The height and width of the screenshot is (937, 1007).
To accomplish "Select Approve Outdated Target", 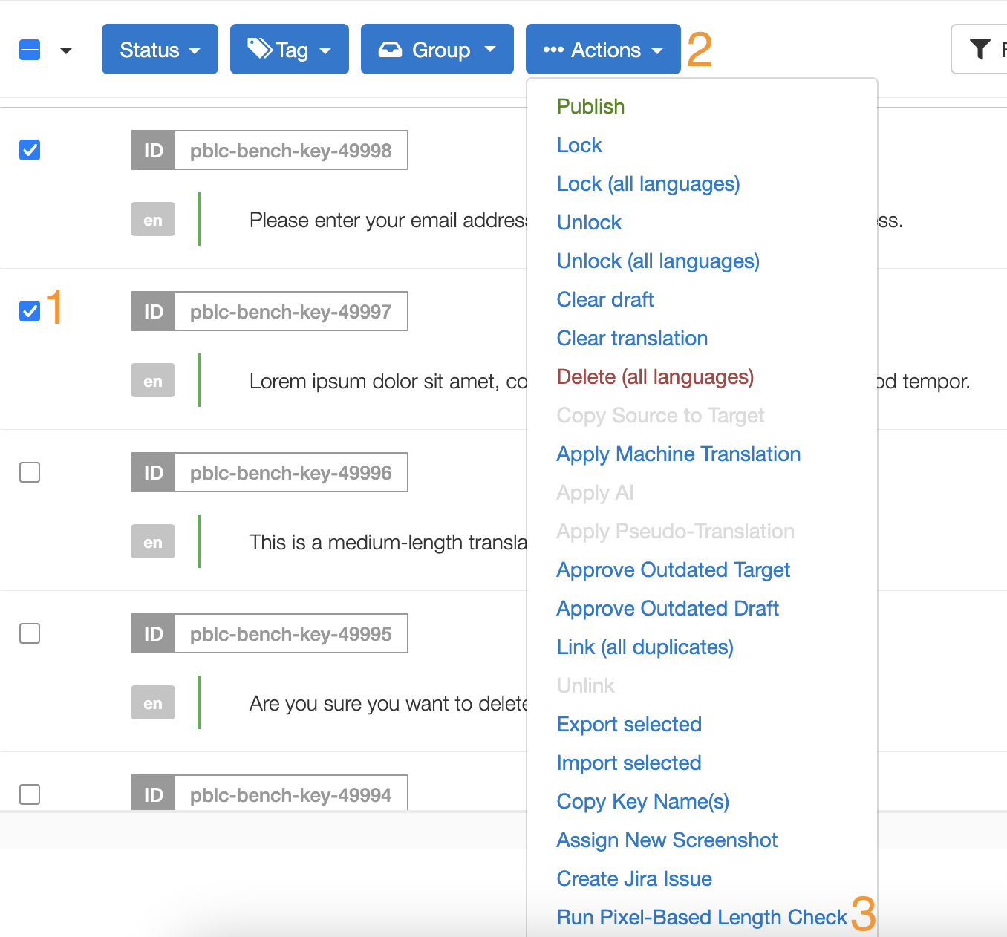I will click(674, 569).
